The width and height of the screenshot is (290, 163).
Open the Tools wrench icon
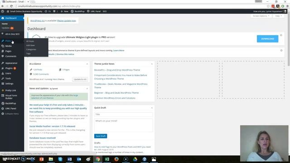[x=3, y=78]
